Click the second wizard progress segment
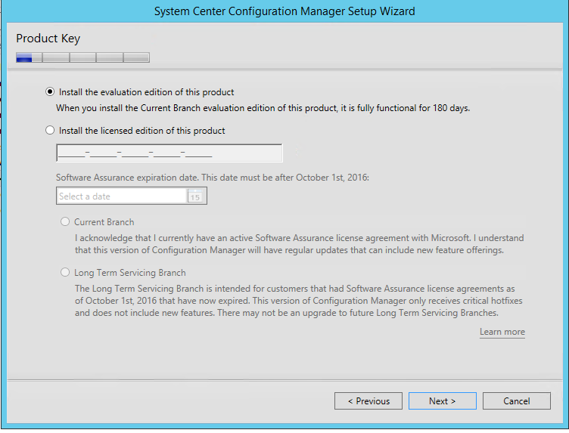This screenshot has height=433, width=569. tap(55, 57)
